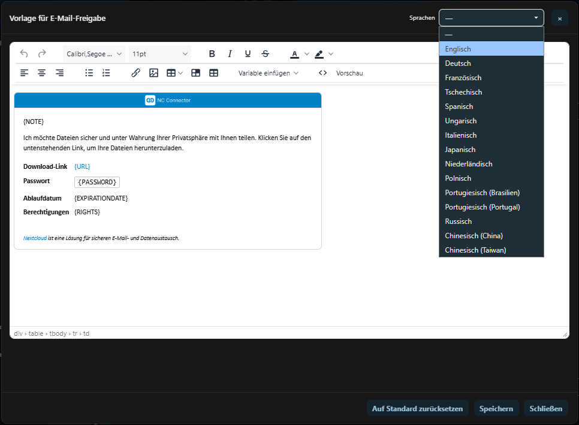Close the dialog with the X button

[x=559, y=18]
